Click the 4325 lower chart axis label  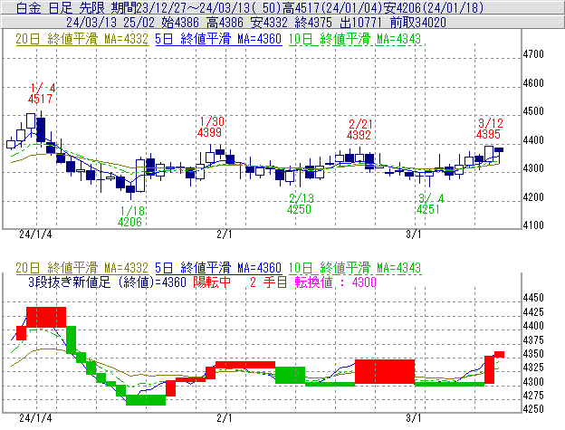pyautogui.click(x=533, y=368)
